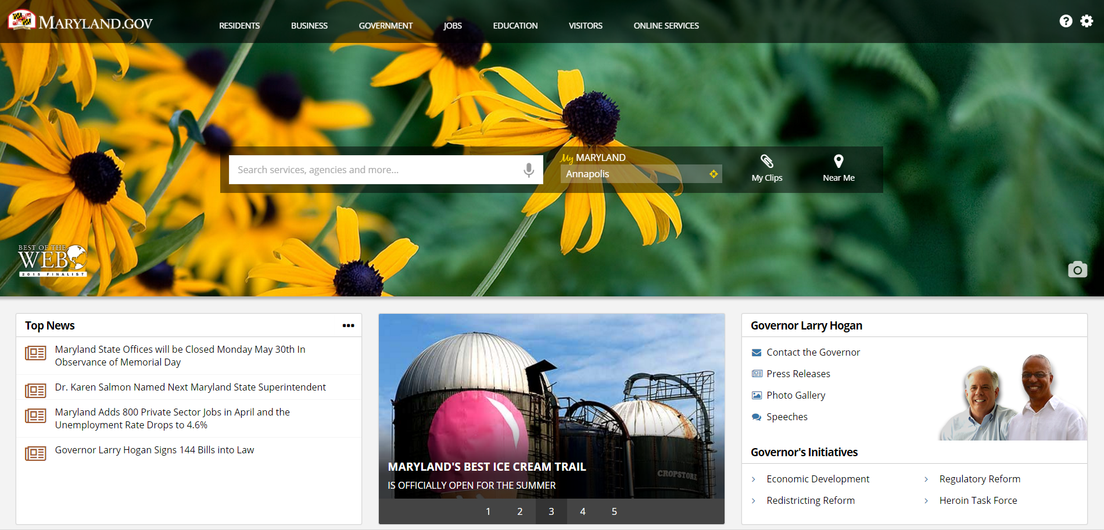This screenshot has height=530, width=1104.
Task: Open Photo Gallery link
Action: (x=795, y=395)
